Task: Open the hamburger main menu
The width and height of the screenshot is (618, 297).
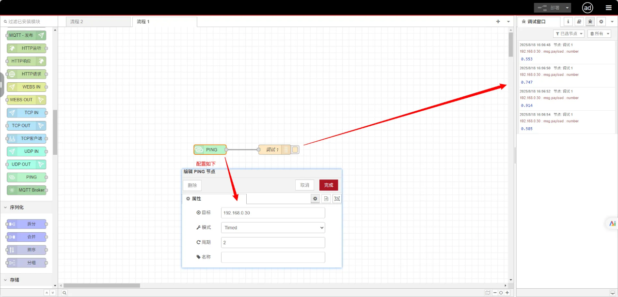Action: tap(608, 8)
